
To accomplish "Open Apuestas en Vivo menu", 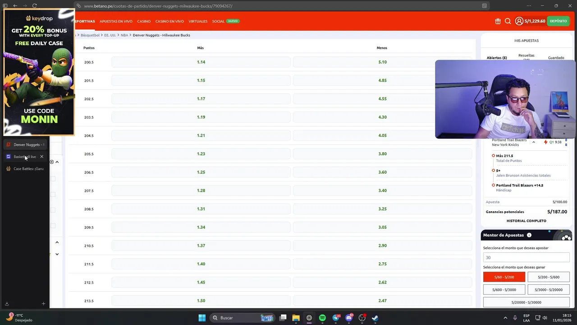I will pos(116,21).
